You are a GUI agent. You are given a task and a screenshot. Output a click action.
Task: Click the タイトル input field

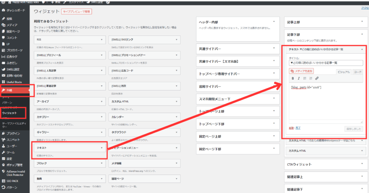(x=326, y=63)
